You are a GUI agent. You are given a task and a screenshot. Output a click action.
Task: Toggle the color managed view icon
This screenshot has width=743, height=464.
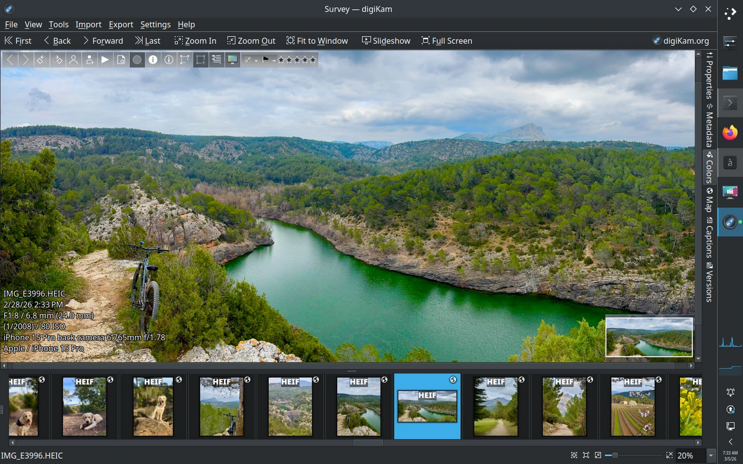tap(232, 59)
